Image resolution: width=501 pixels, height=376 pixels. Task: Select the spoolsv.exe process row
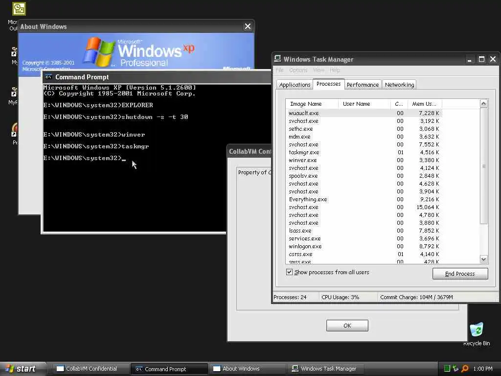pos(364,176)
